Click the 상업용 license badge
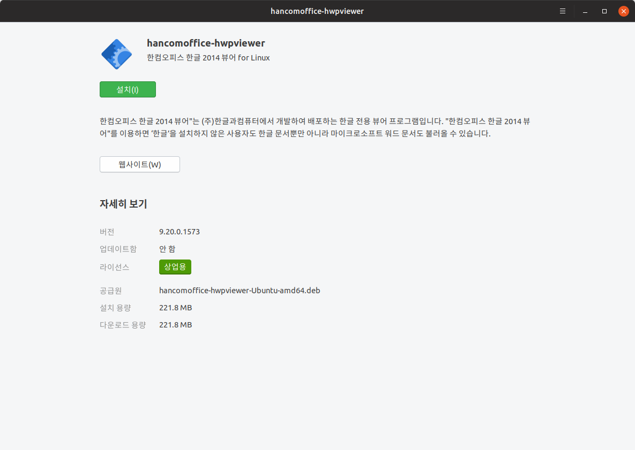 (x=175, y=267)
